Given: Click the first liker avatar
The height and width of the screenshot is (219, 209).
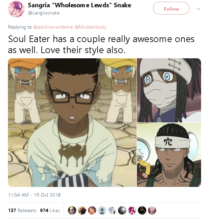Looking at the screenshot, I should pyautogui.click(x=72, y=210).
